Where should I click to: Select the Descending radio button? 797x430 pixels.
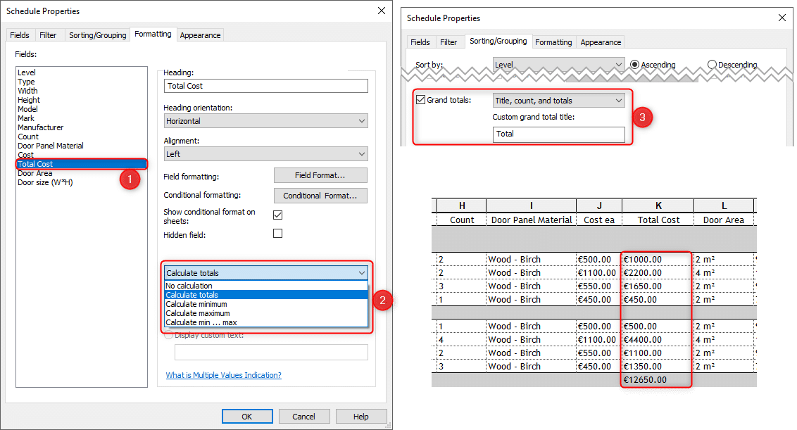click(712, 64)
